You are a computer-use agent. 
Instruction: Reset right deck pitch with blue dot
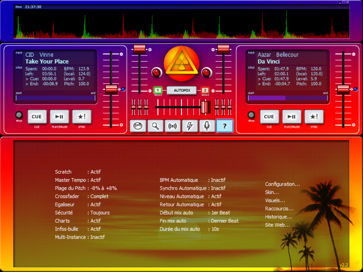pyautogui.click(x=356, y=89)
